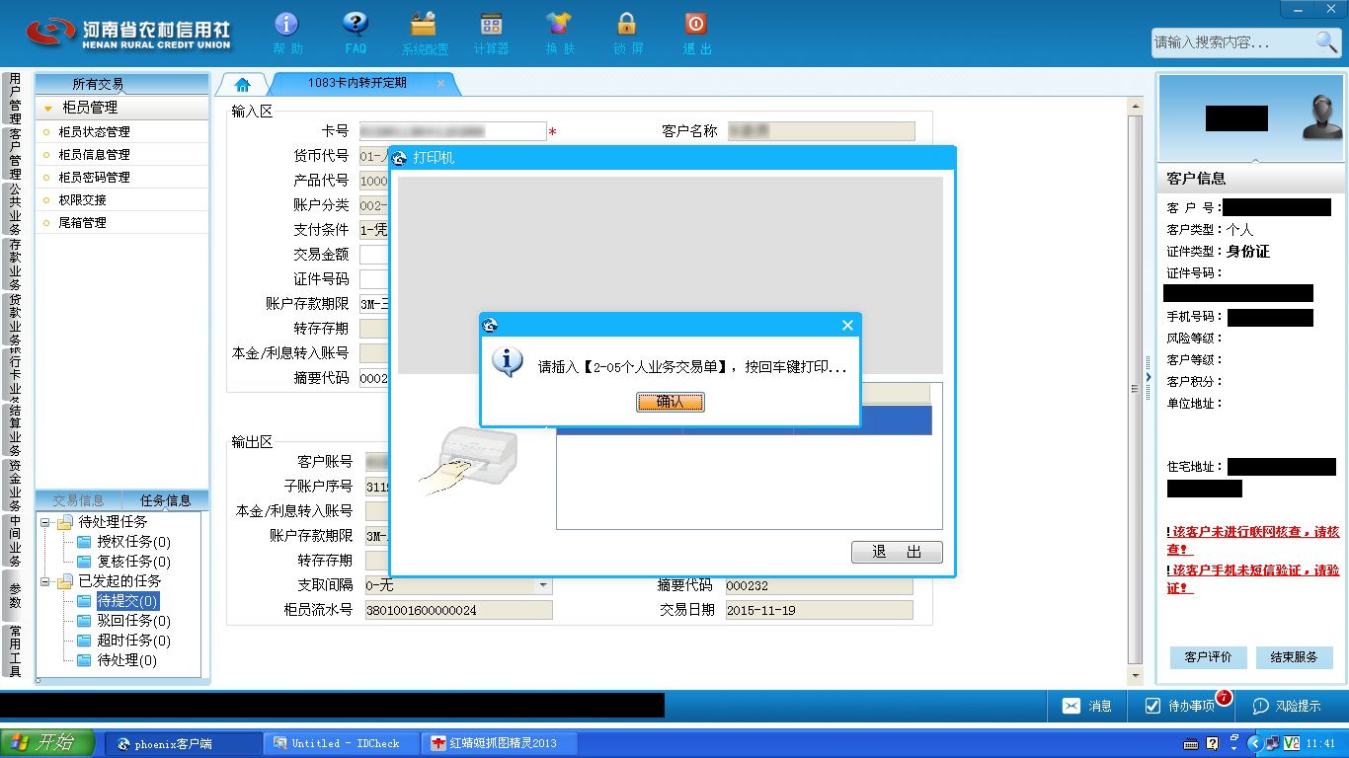Select the 1083卡内转开定期 tab
The height and width of the screenshot is (758, 1349).
pyautogui.click(x=357, y=83)
